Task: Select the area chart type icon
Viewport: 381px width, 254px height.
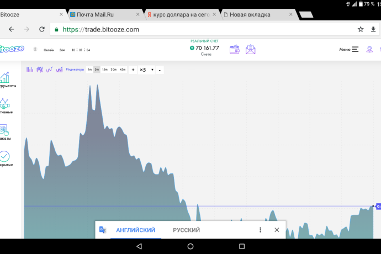Action: tap(59, 70)
